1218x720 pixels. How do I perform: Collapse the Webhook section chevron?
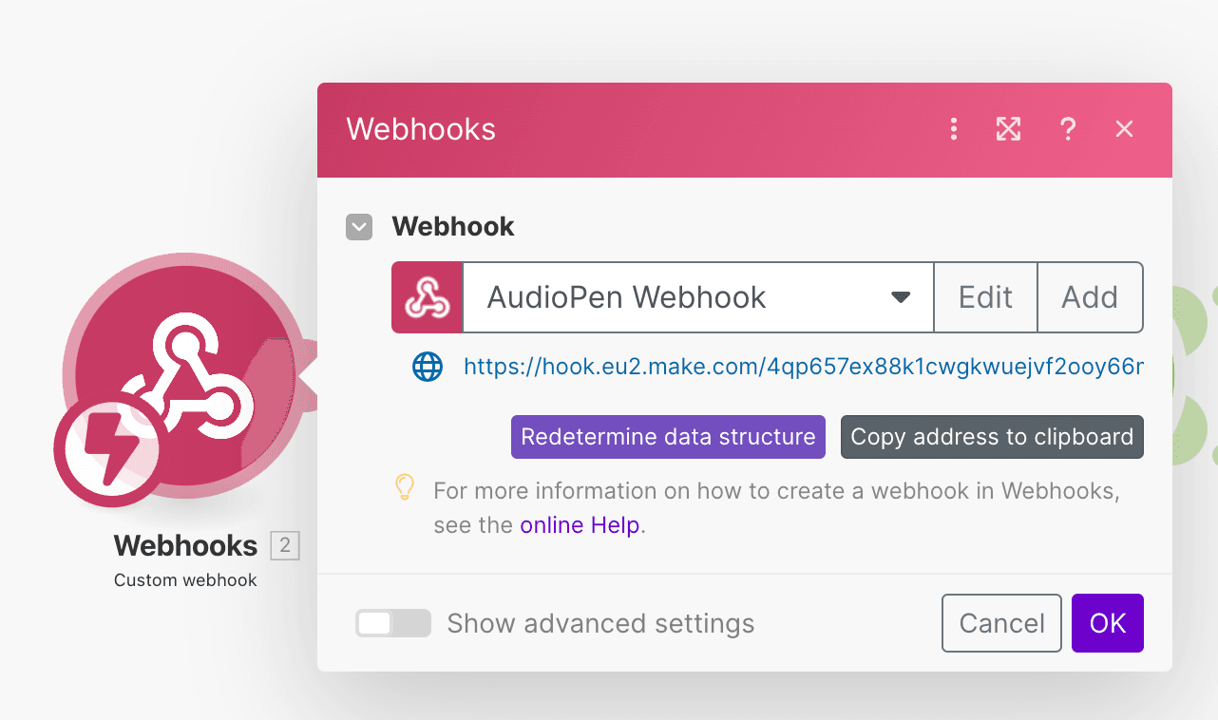point(359,227)
